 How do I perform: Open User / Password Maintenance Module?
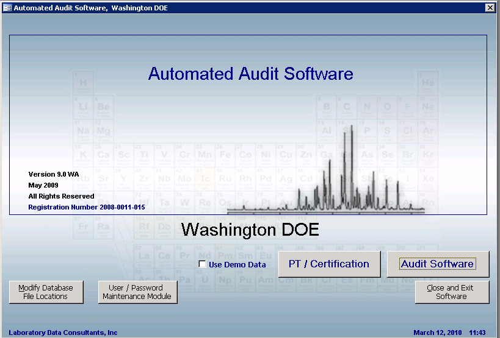tap(137, 292)
